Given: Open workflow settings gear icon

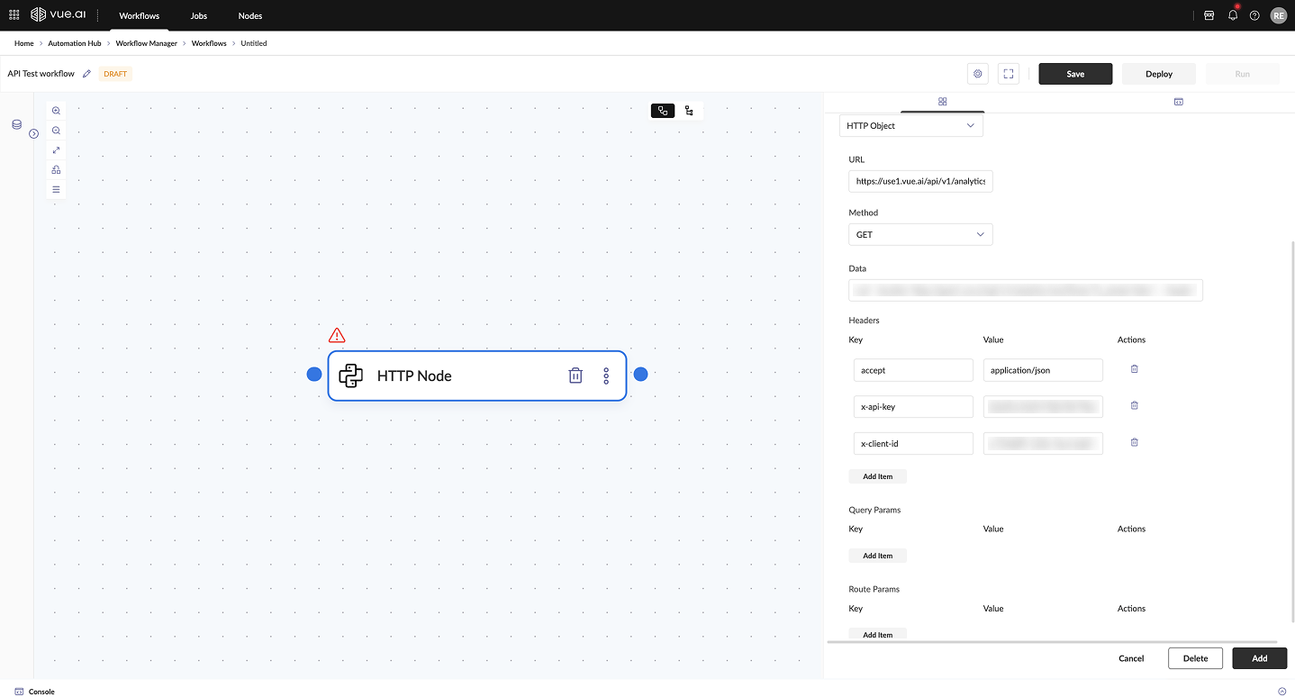Looking at the screenshot, I should [x=978, y=74].
